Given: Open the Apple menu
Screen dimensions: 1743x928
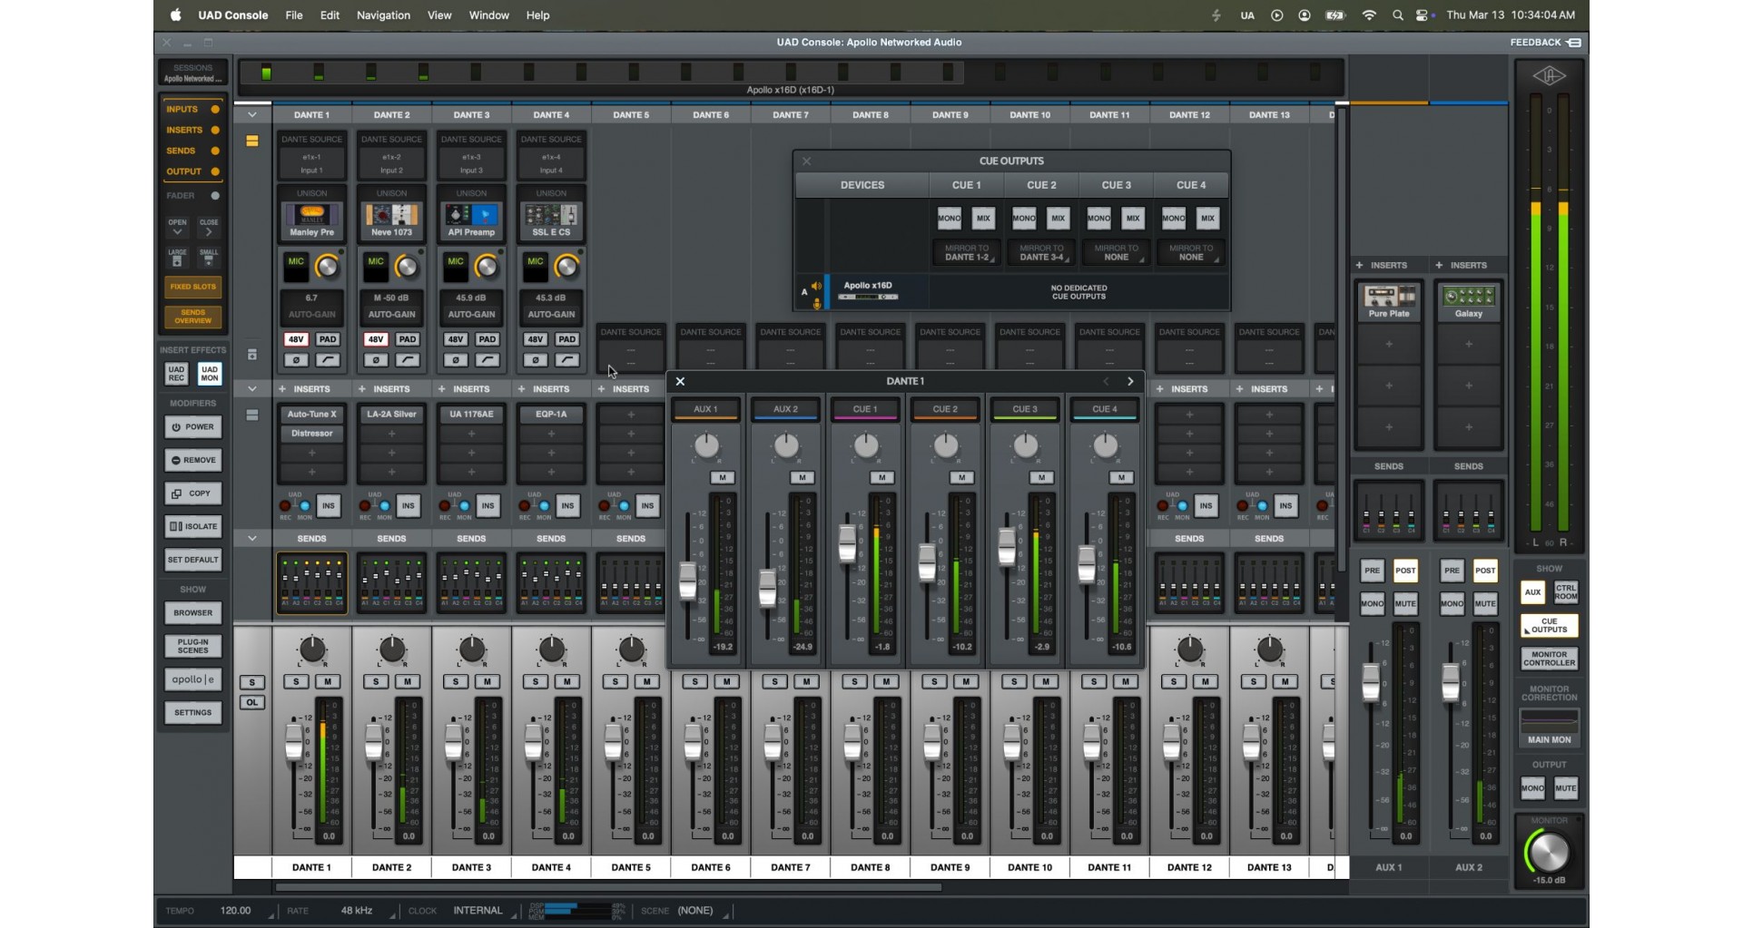Looking at the screenshot, I should coord(176,15).
